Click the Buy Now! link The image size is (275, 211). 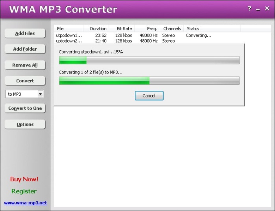[x=24, y=179]
